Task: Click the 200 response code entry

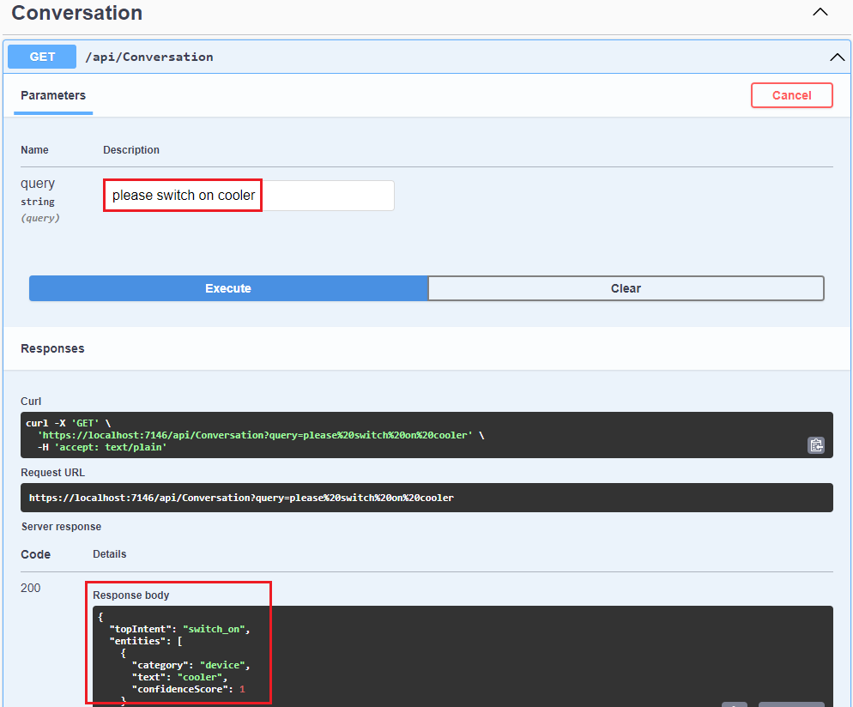Action: tap(30, 588)
